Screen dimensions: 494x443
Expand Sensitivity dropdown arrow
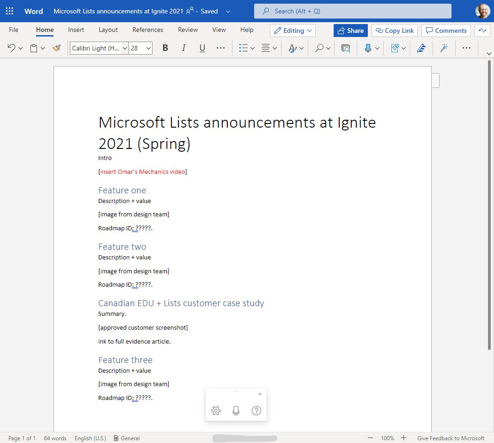pos(403,48)
